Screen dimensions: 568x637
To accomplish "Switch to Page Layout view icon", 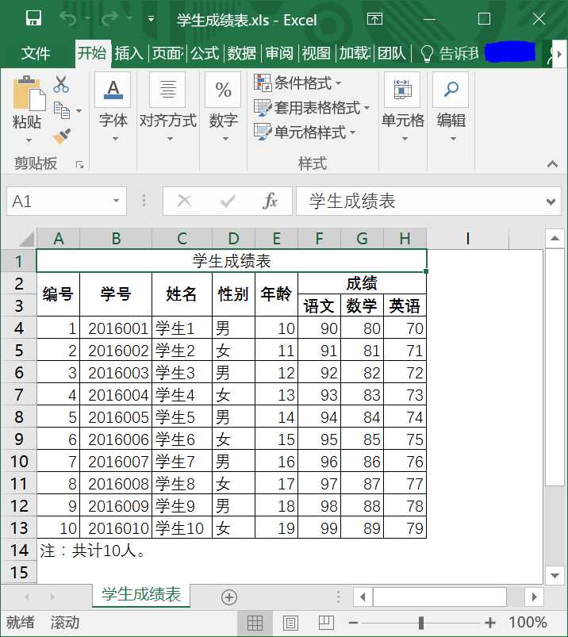I will point(290,623).
